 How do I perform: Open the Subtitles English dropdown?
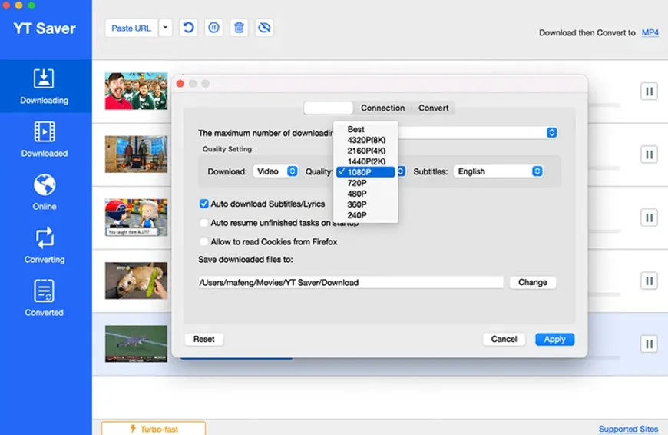[498, 171]
